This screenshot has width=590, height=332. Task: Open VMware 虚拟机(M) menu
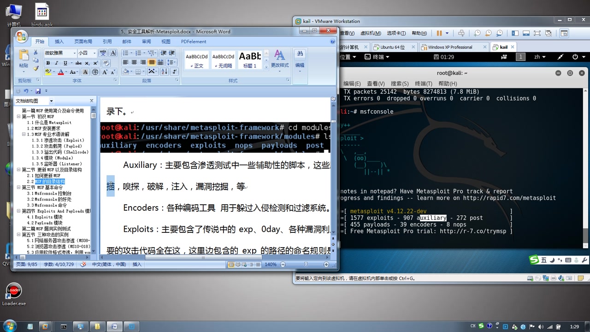(x=370, y=33)
